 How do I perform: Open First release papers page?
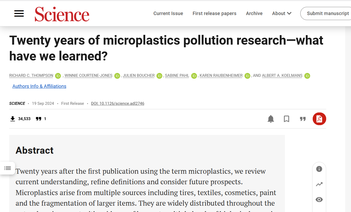click(214, 13)
